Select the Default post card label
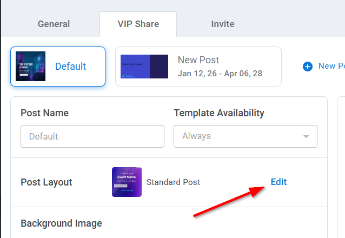The width and height of the screenshot is (345, 238). click(70, 67)
